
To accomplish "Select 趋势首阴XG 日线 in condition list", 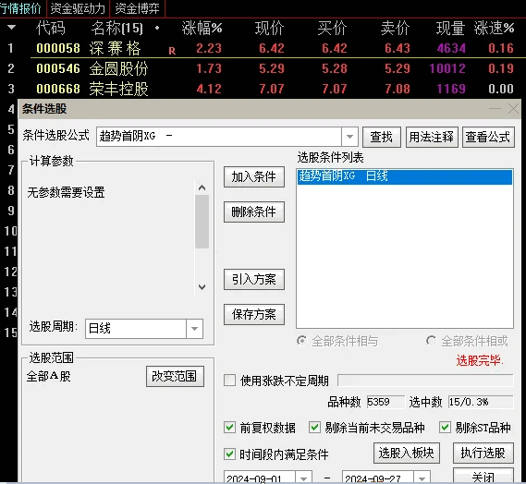I will [405, 176].
